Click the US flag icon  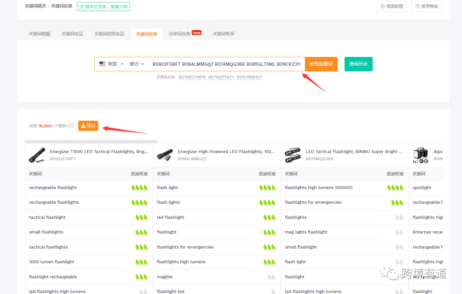[x=102, y=64]
